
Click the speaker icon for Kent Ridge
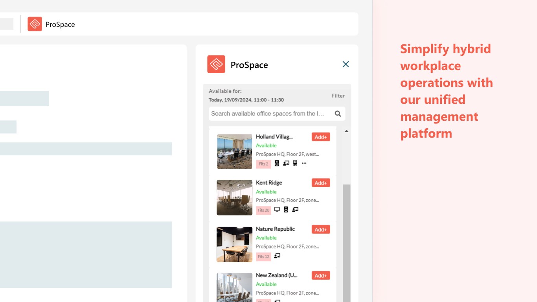(286, 210)
